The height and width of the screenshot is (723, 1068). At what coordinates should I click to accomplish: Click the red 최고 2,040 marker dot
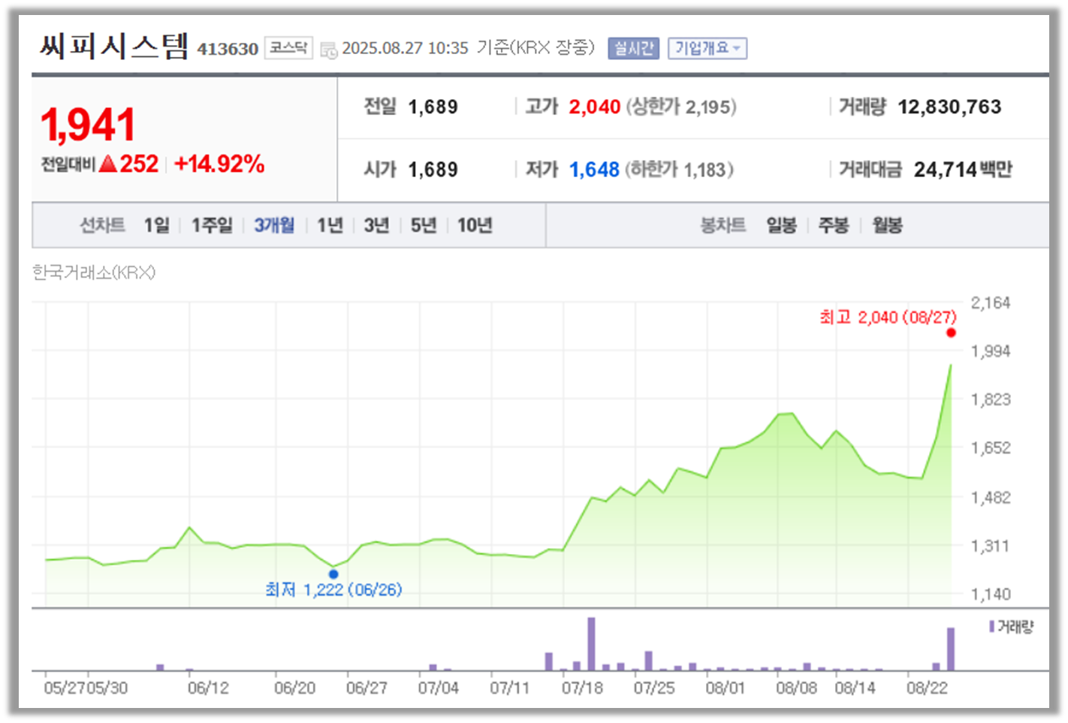[x=951, y=333]
